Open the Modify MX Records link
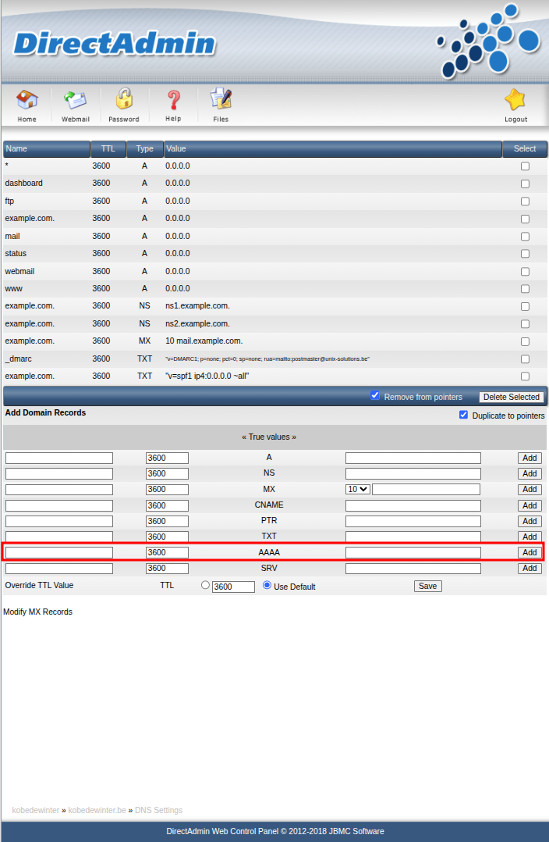The image size is (549, 842). pyautogui.click(x=37, y=612)
